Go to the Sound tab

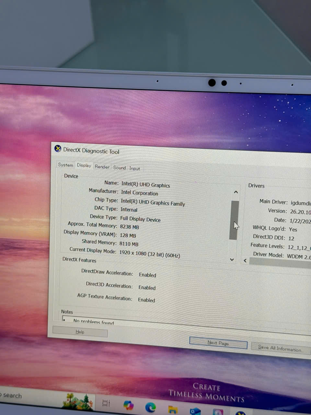pos(119,168)
